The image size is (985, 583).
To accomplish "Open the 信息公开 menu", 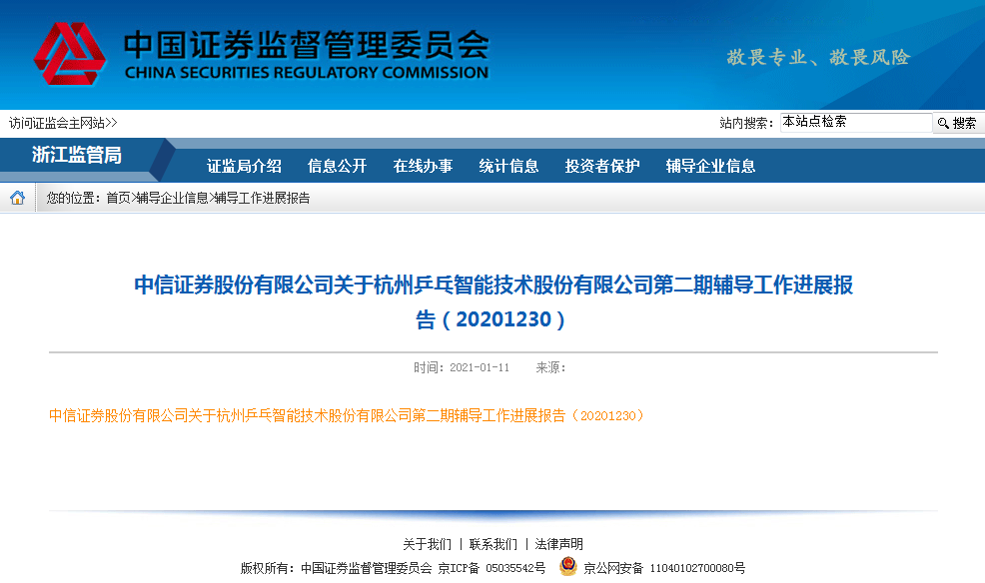I will tap(338, 167).
